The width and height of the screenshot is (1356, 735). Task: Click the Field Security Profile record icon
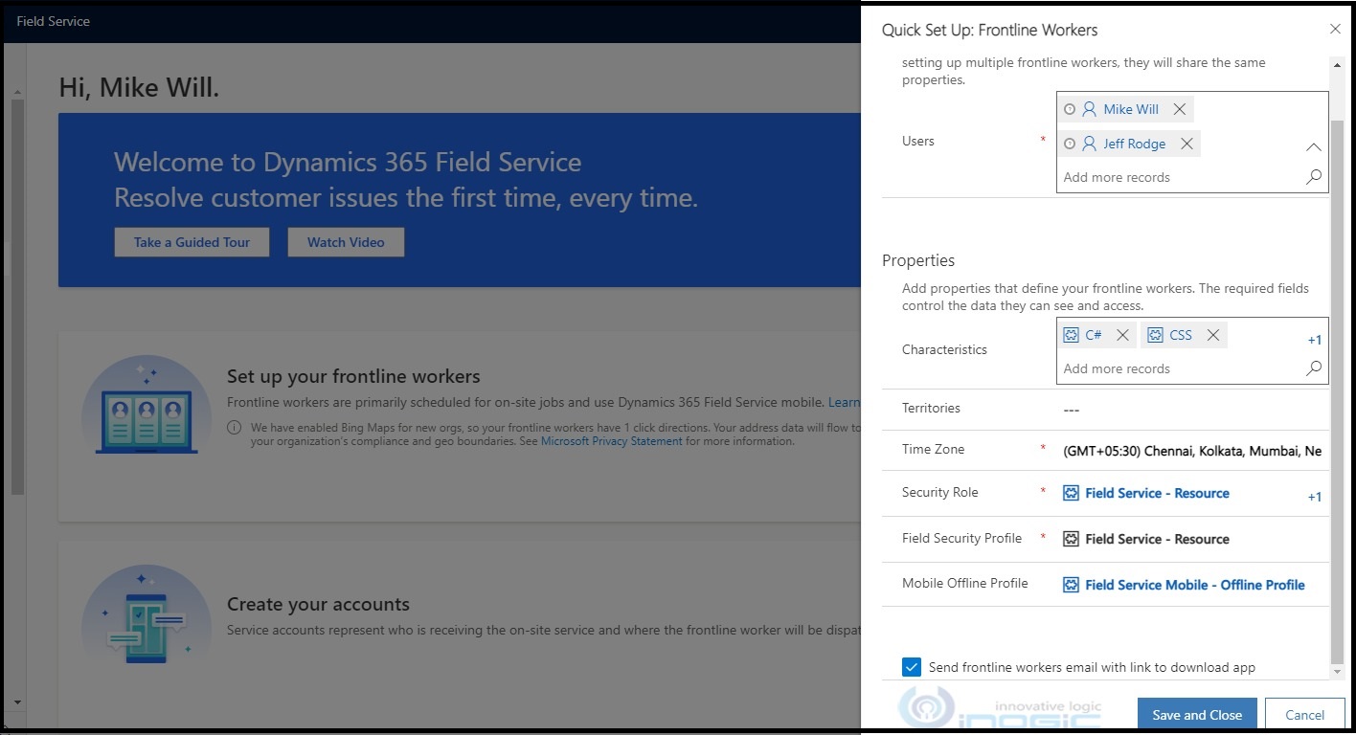pyautogui.click(x=1072, y=539)
